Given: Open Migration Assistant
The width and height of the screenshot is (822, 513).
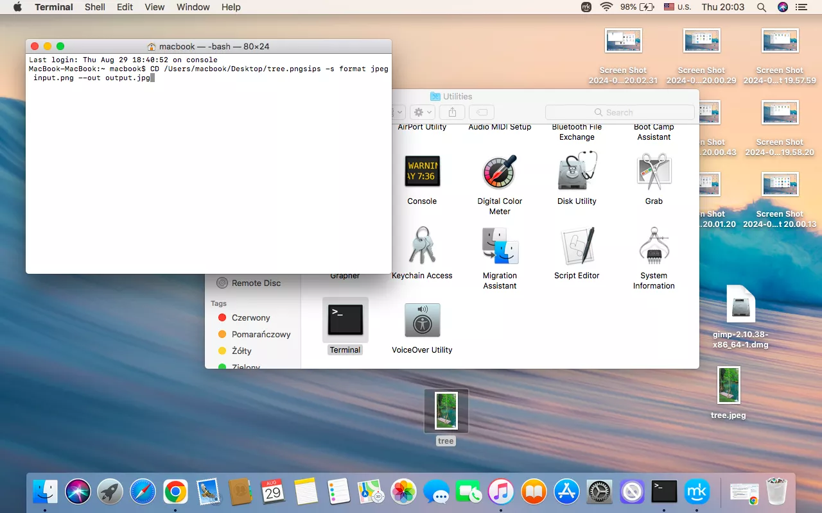Looking at the screenshot, I should pyautogui.click(x=500, y=246).
